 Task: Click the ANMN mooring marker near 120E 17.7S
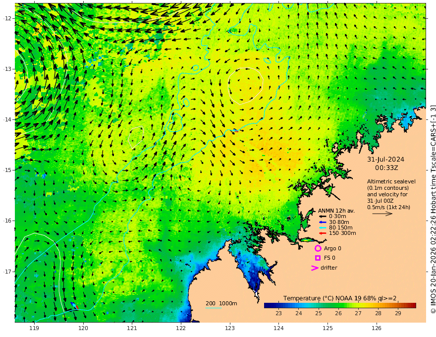(74, 306)
